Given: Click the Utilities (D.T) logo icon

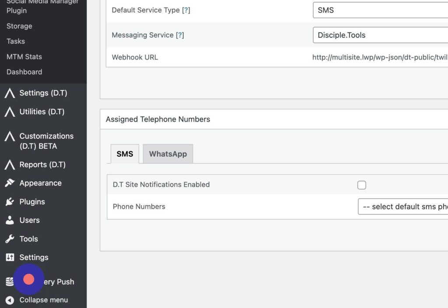Looking at the screenshot, I should 10,112.
